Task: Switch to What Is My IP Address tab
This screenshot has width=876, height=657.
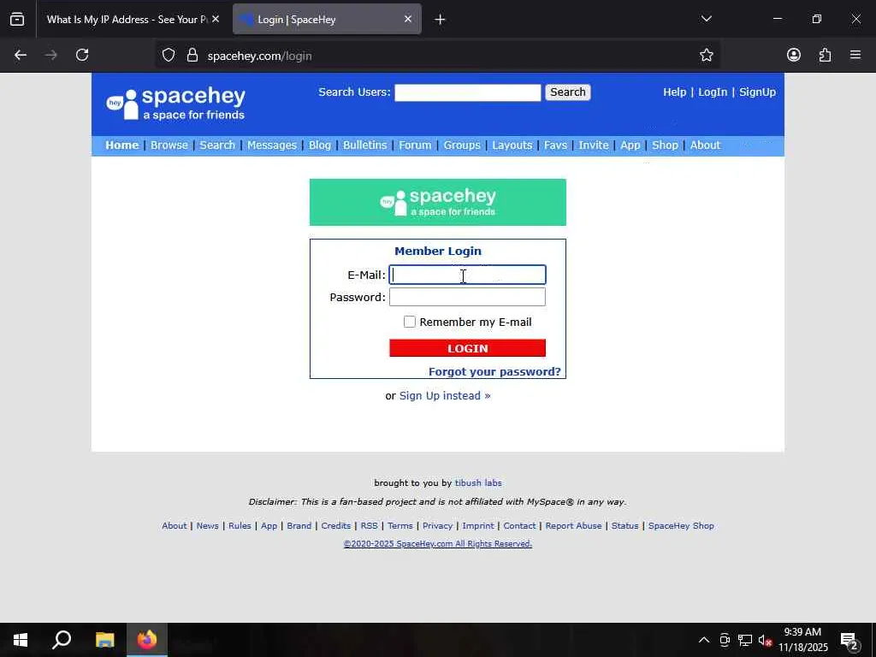Action: coord(127,20)
